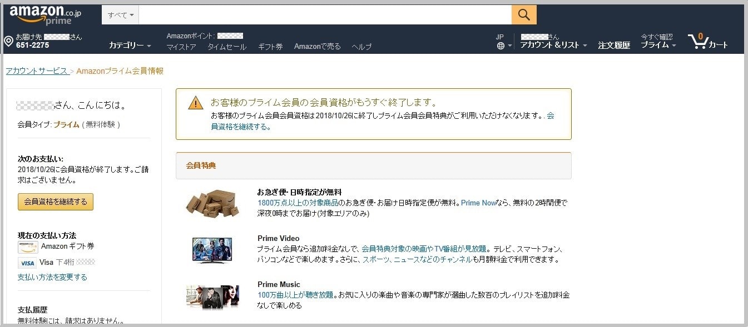Click the 現在の支払い方法 heading

(x=47, y=235)
